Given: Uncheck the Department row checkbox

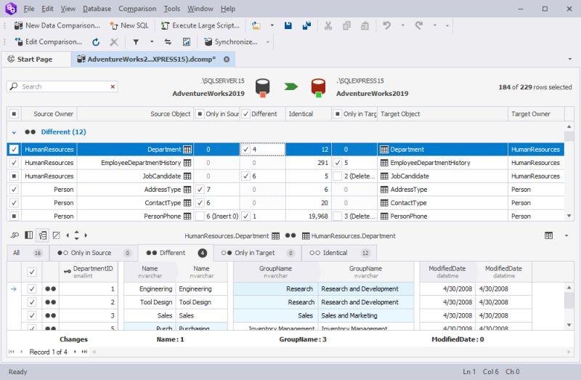Looking at the screenshot, I should point(14,150).
